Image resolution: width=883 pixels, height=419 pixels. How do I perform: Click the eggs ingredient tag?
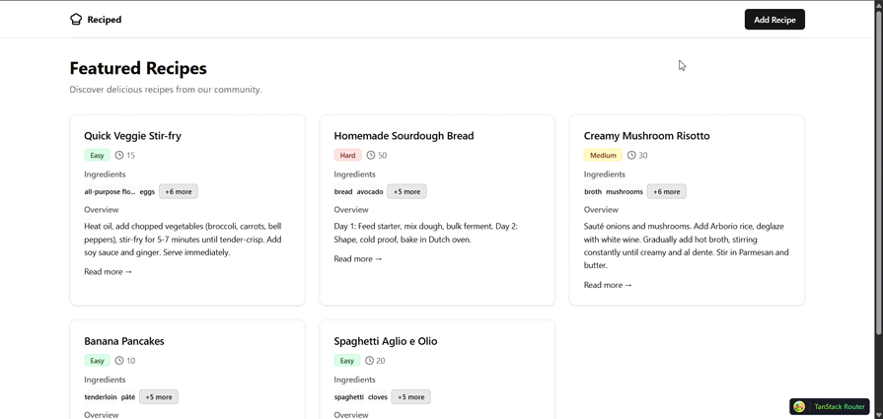(x=147, y=192)
